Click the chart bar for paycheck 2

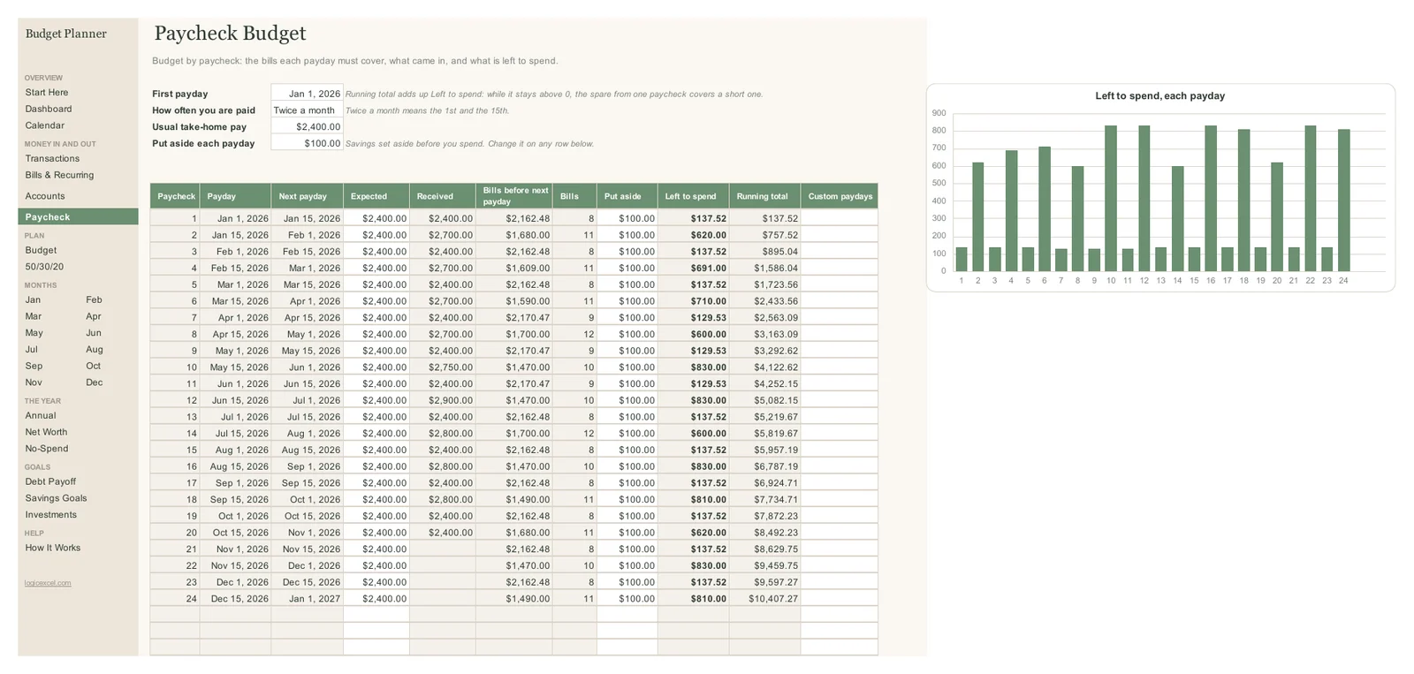(977, 216)
